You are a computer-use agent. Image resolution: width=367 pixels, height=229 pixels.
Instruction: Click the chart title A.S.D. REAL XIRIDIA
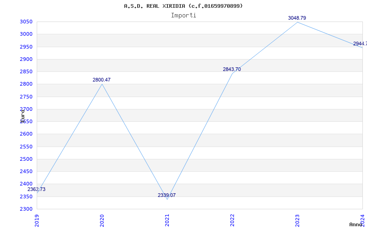point(183,6)
